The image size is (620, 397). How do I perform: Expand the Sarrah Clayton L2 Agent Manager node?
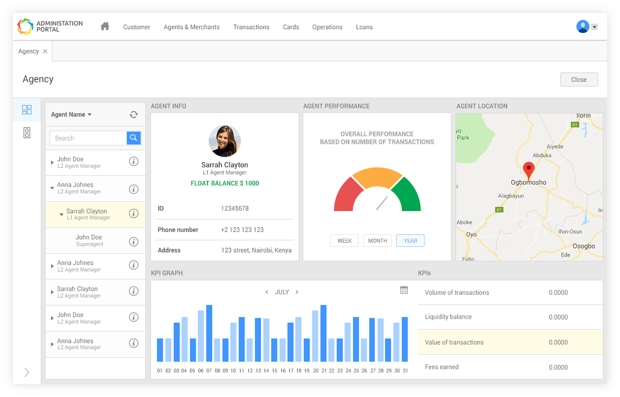pos(52,292)
